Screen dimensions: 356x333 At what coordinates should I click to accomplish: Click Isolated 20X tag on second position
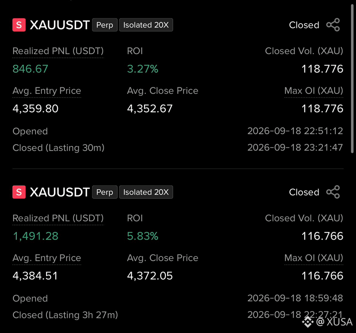(x=146, y=192)
